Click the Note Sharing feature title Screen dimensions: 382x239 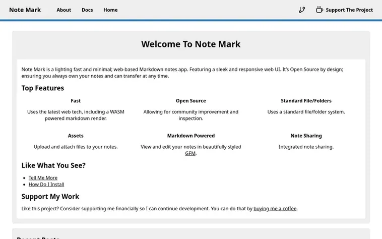(306, 136)
